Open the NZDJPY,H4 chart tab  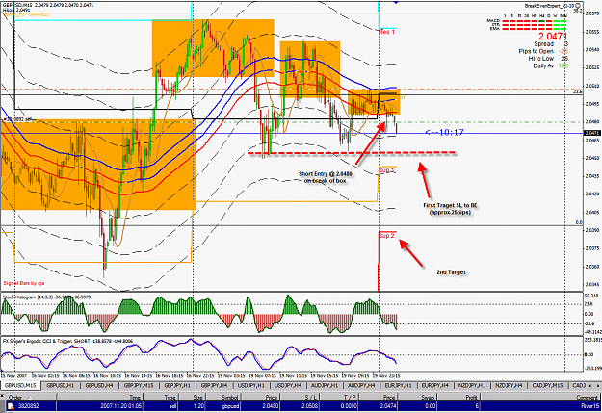point(509,385)
